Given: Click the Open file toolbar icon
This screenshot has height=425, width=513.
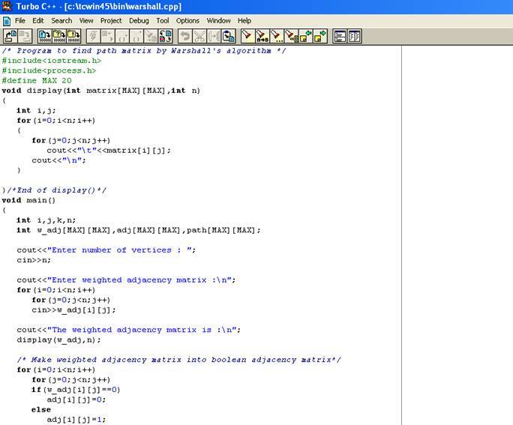Looking at the screenshot, I should coord(10,36).
